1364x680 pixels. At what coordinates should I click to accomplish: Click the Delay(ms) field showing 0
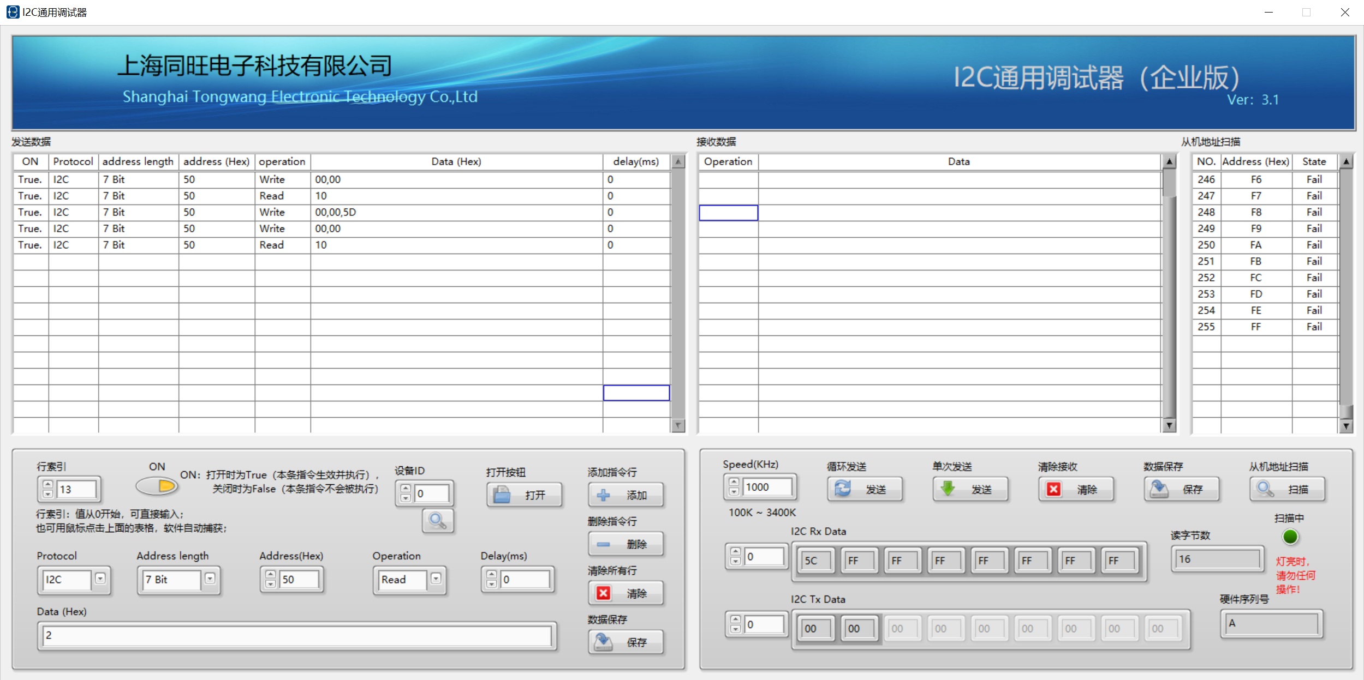click(x=525, y=579)
